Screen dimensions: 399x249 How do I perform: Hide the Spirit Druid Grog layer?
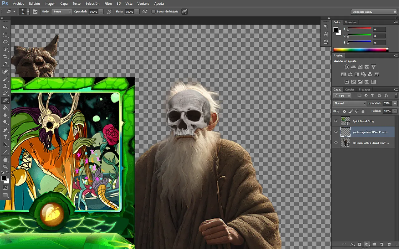(x=336, y=121)
